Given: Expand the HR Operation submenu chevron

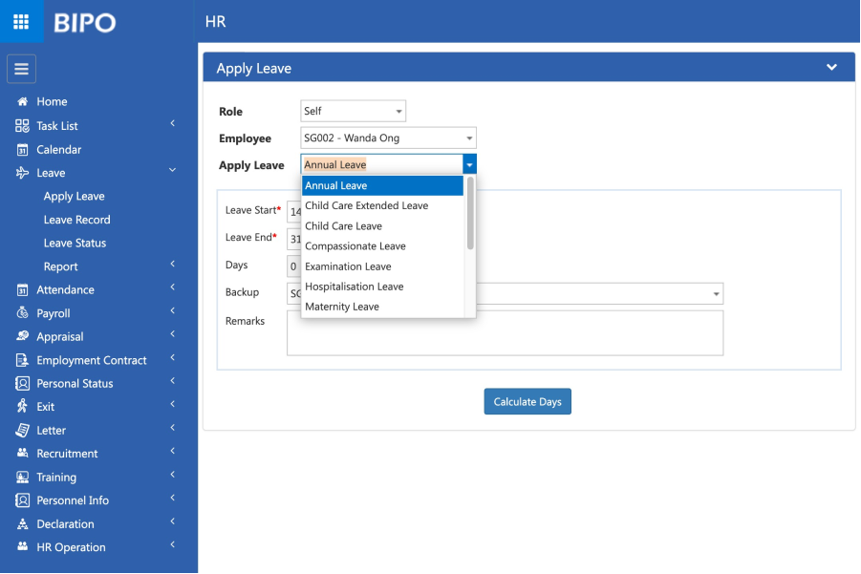Looking at the screenshot, I should pos(172,544).
